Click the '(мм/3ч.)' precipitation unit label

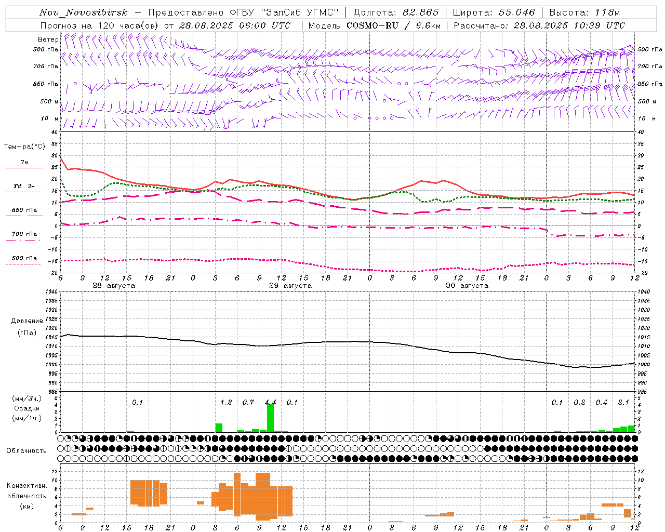26,398
